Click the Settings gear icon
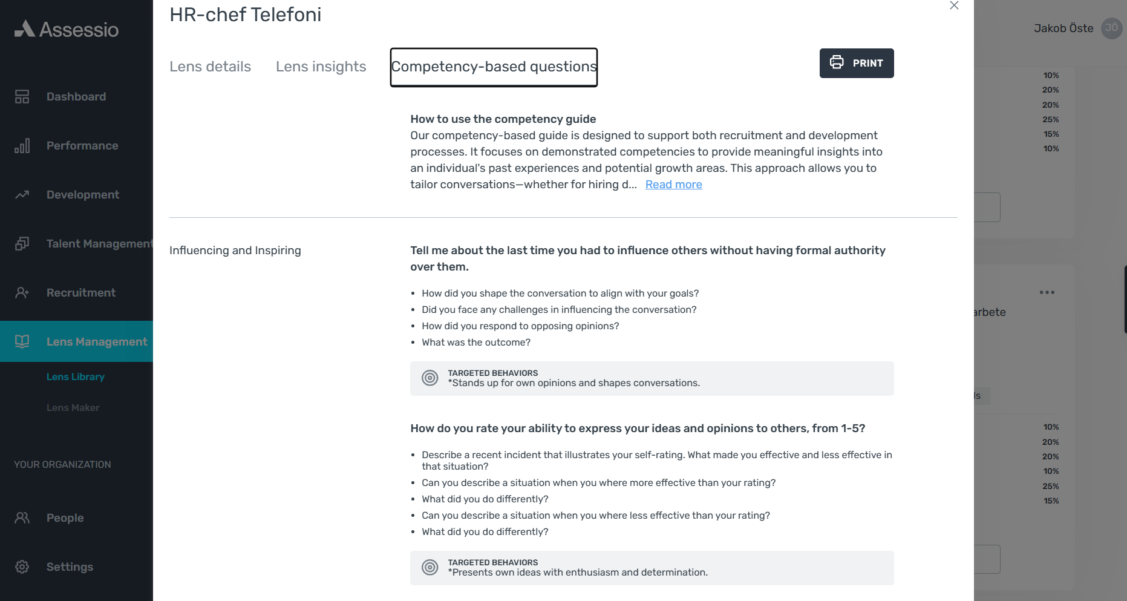This screenshot has height=601, width=1127. 22,567
